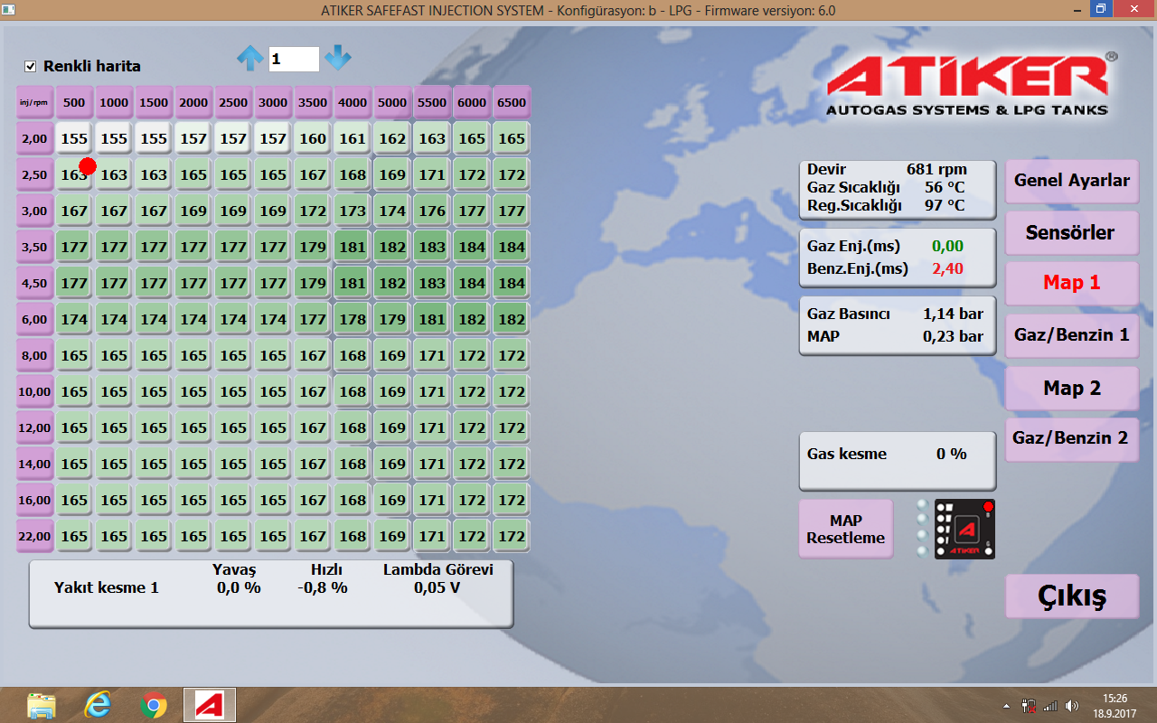1157x723 pixels.
Task: Click the Çıkış exit button
Action: click(x=1072, y=596)
